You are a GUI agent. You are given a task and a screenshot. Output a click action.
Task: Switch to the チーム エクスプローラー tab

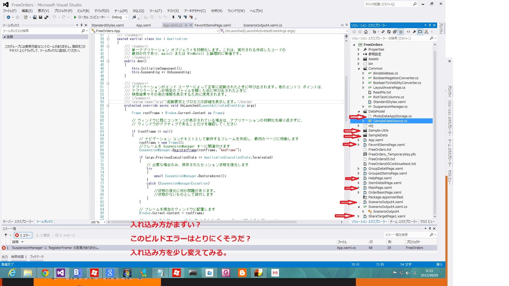tap(403, 222)
